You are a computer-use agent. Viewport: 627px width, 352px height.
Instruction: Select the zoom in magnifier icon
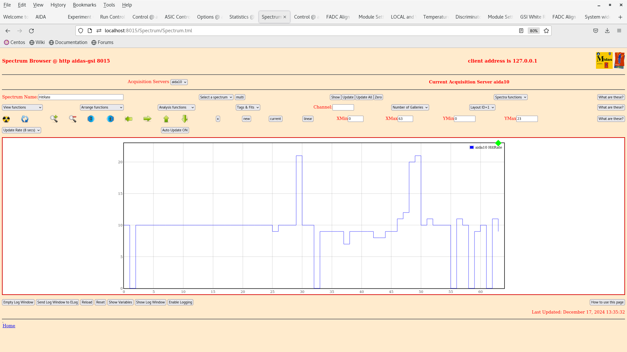(54, 119)
